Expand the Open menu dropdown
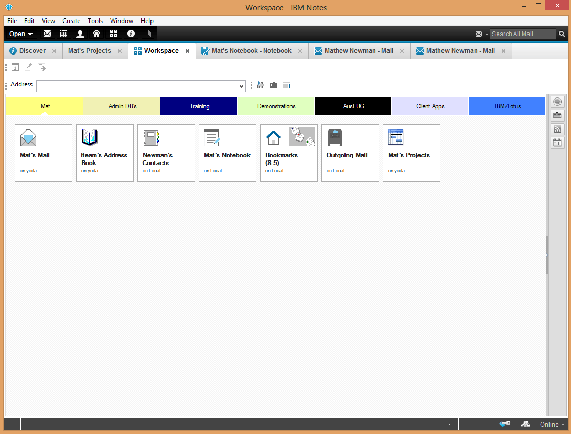The width and height of the screenshot is (571, 434). (20, 34)
